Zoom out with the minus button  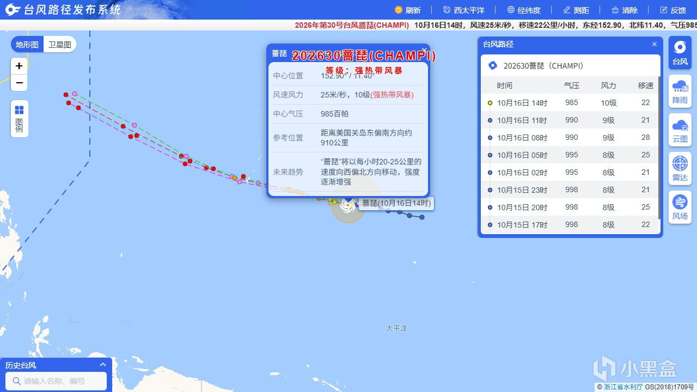[19, 83]
